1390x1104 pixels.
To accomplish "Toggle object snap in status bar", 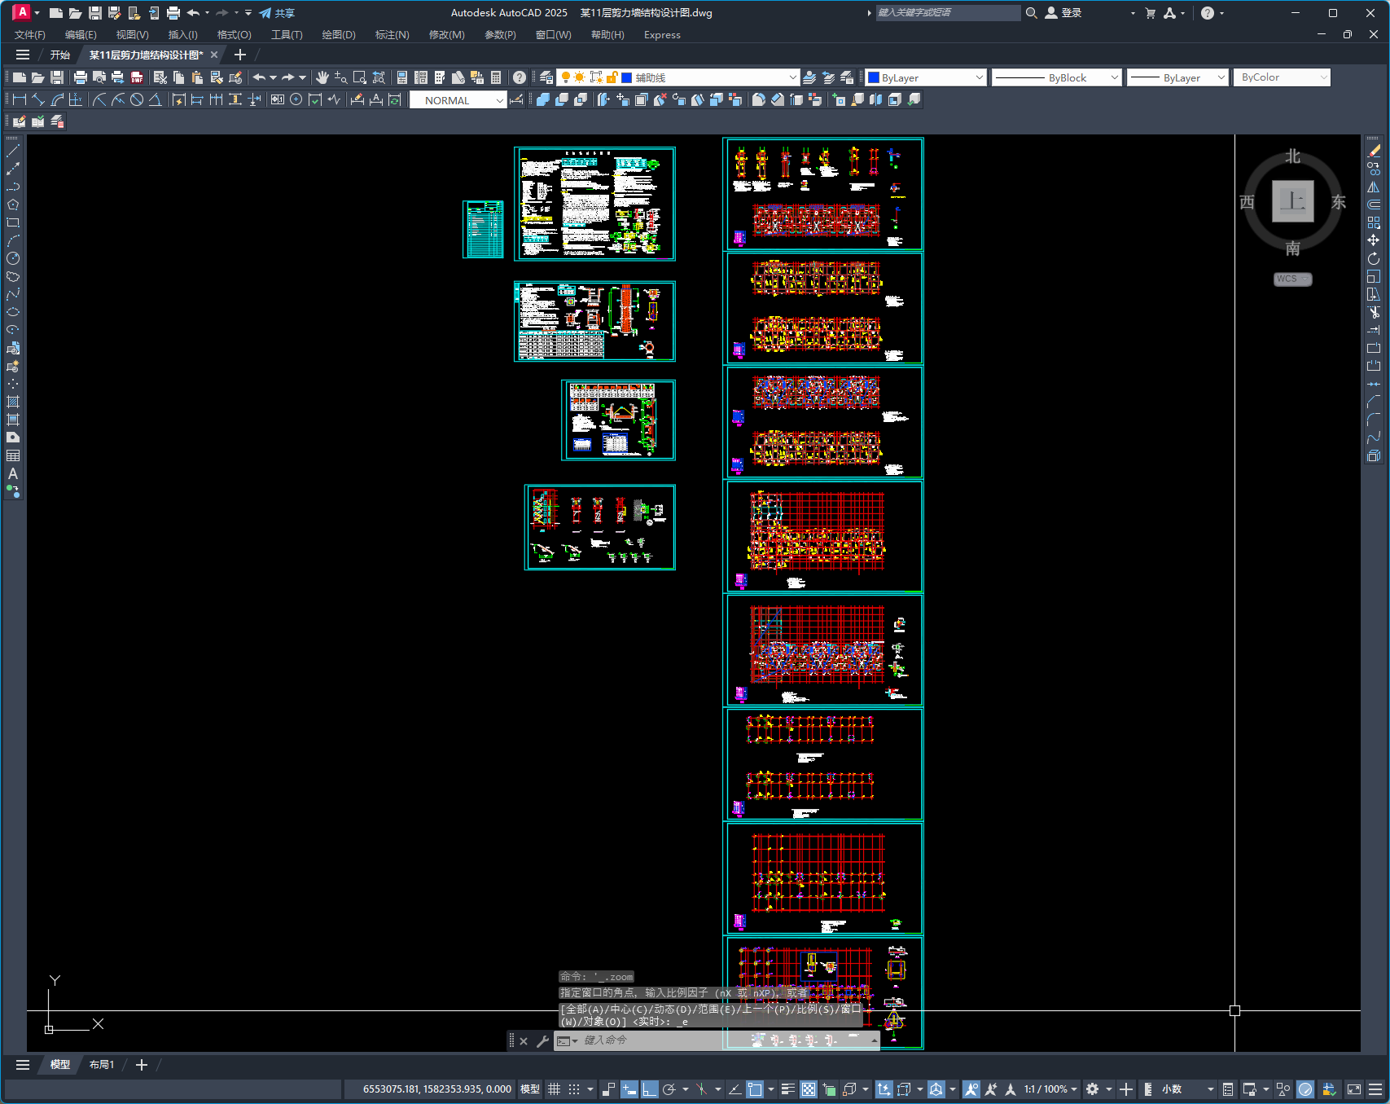I will (755, 1089).
